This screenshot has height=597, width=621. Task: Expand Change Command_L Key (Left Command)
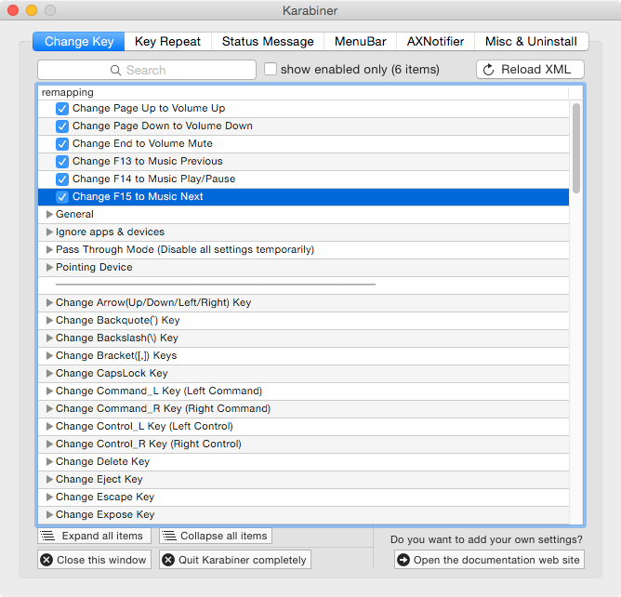pos(49,391)
